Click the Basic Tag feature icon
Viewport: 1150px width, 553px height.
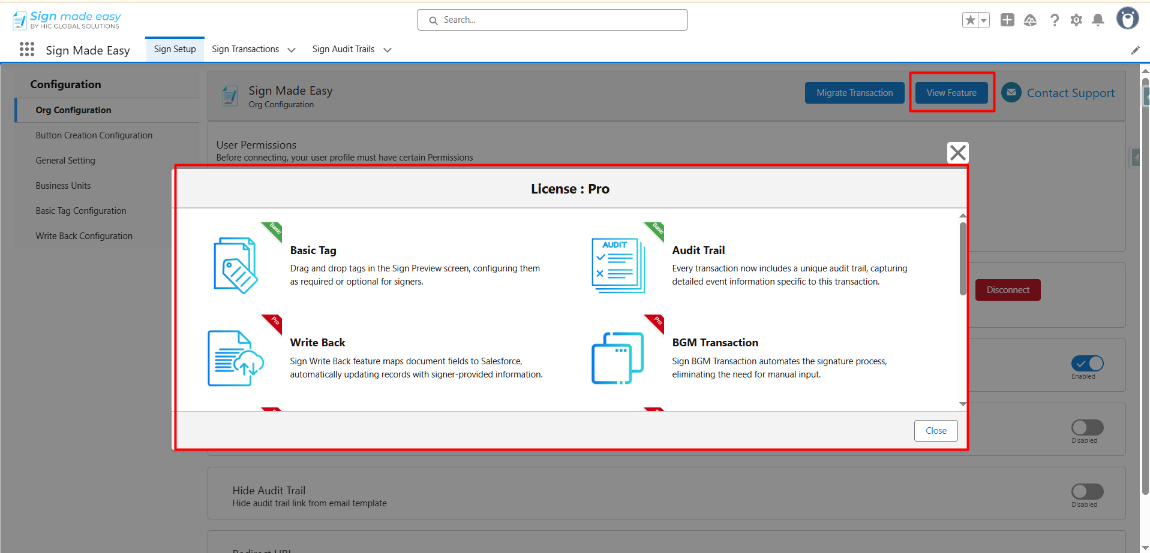(x=236, y=265)
